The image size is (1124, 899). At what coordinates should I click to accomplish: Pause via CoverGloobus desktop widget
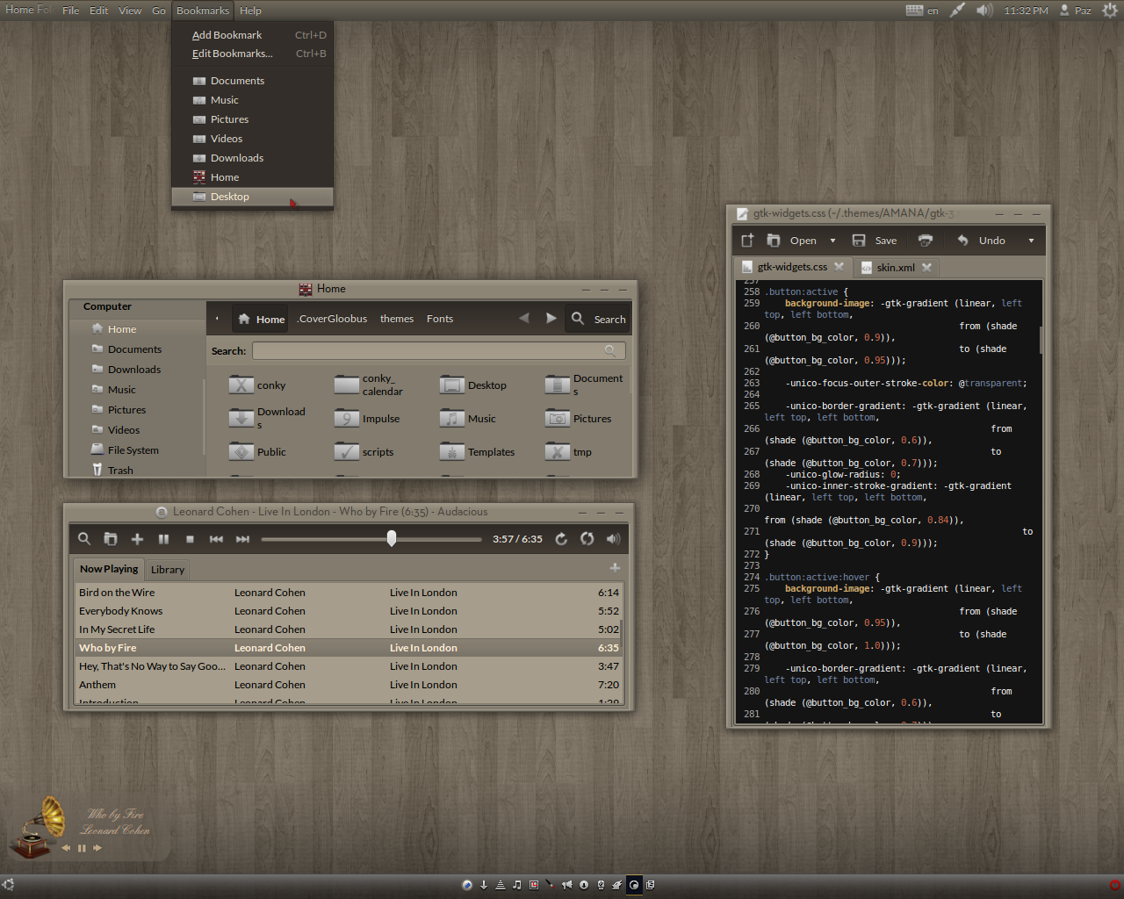pyautogui.click(x=82, y=848)
